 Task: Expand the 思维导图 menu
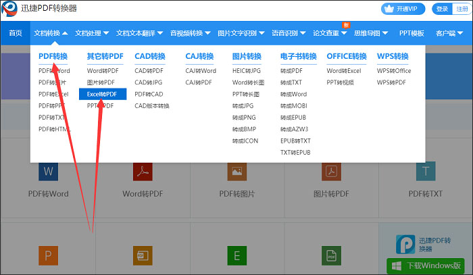click(371, 33)
